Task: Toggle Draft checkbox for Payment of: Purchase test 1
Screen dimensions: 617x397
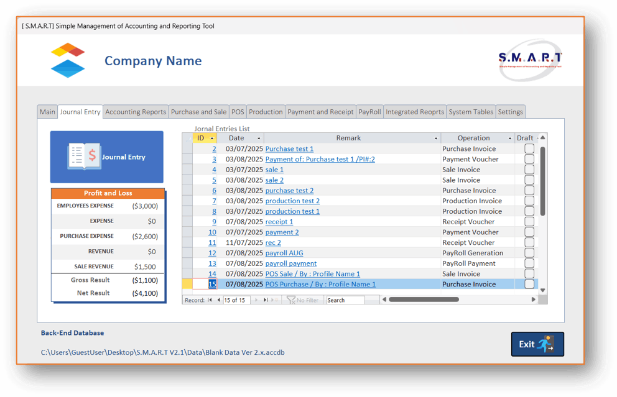Action: pyautogui.click(x=529, y=159)
